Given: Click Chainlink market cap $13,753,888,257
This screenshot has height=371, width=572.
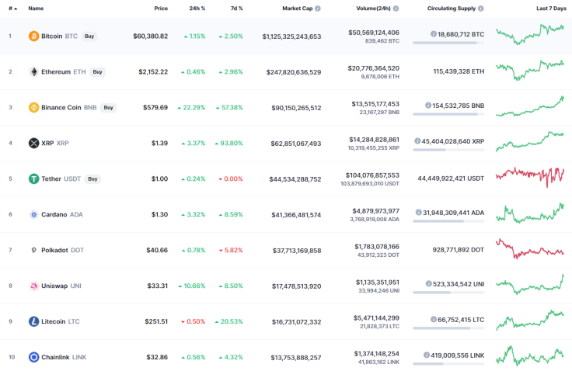Looking at the screenshot, I should tap(296, 358).
